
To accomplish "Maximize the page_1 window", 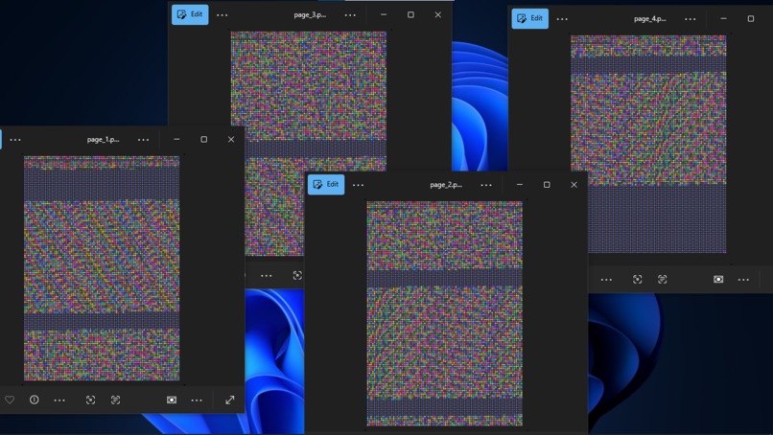I will [x=203, y=140].
